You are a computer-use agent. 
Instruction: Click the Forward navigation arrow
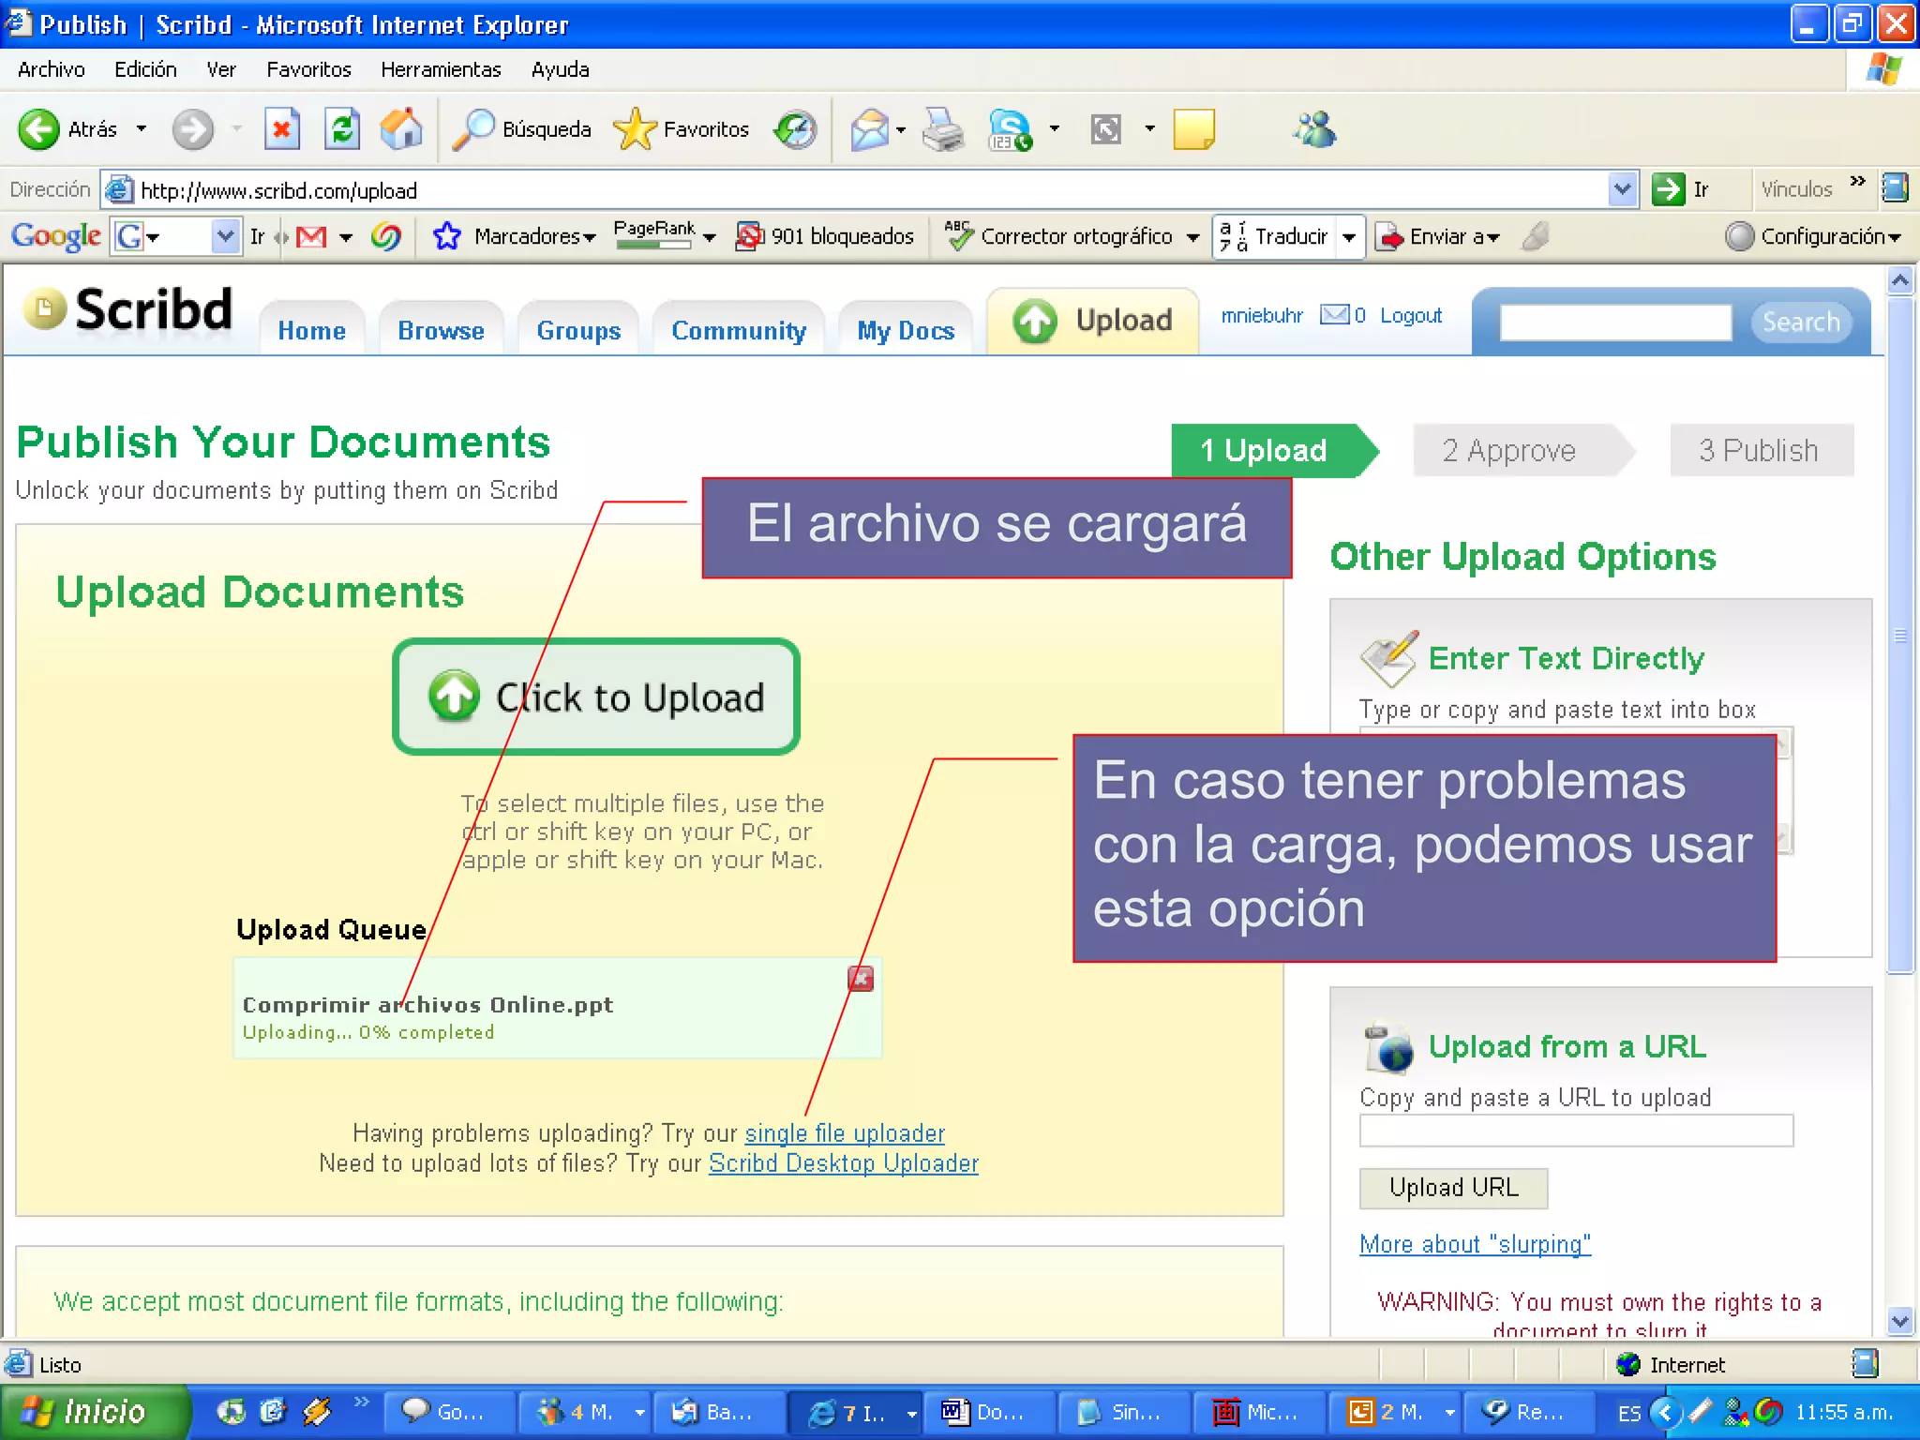(193, 129)
